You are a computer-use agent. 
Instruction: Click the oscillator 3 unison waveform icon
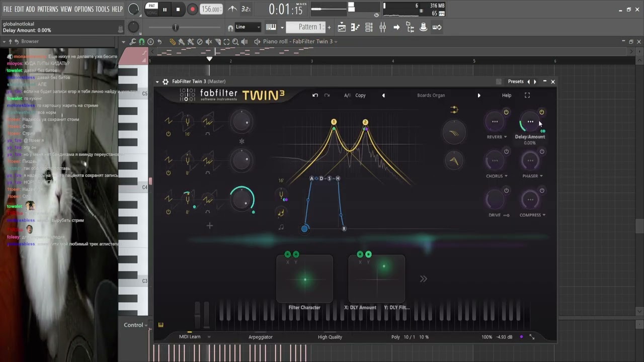click(207, 199)
